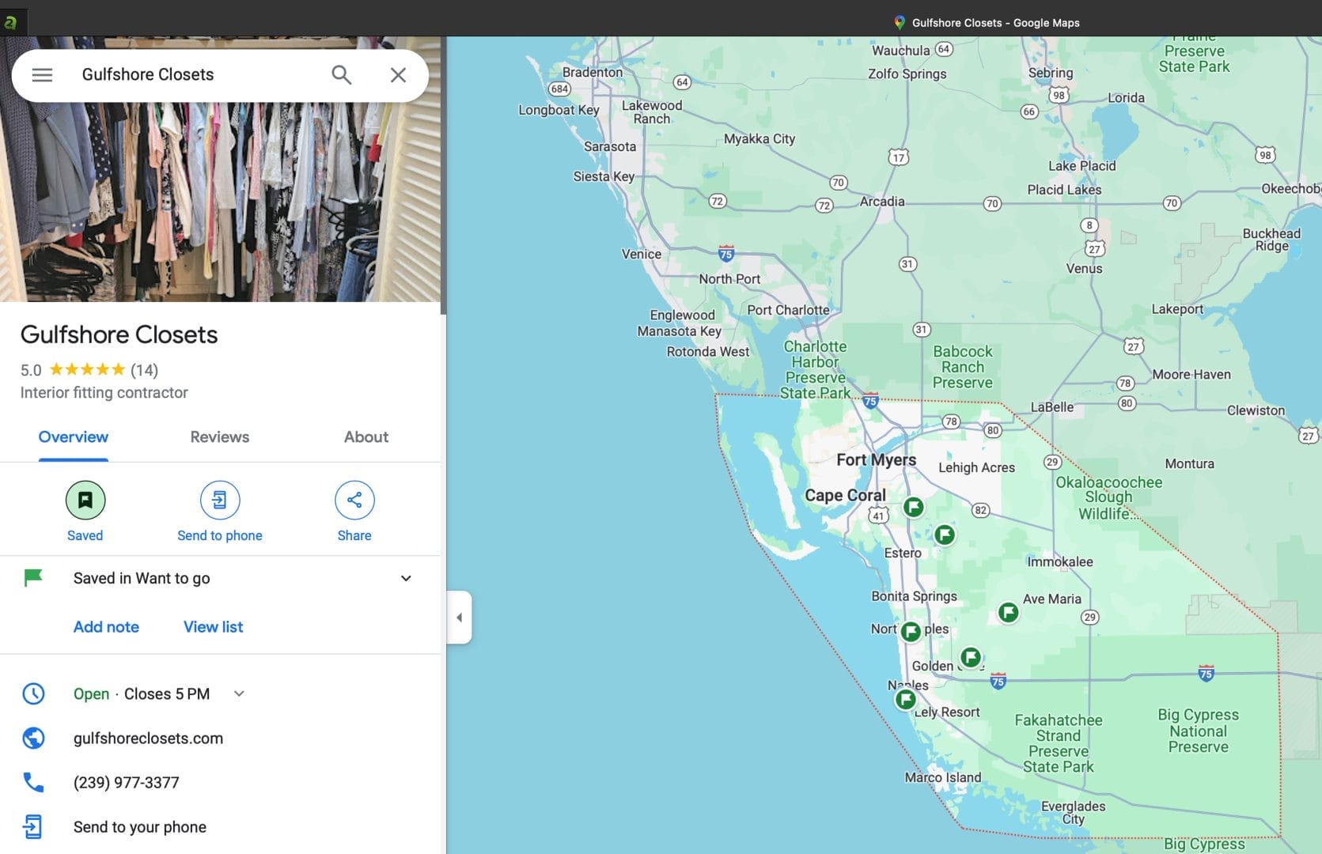Click the View list link
Image resolution: width=1322 pixels, height=854 pixels.
click(214, 627)
